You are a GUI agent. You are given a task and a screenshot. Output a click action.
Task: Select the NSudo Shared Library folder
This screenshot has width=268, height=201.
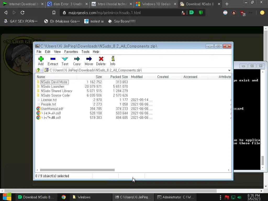coord(57,91)
